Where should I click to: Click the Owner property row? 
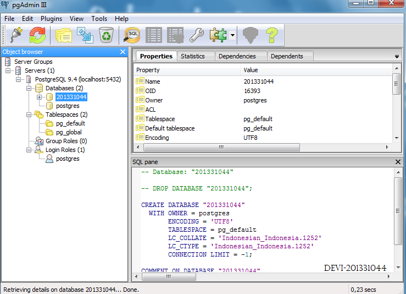(263, 100)
